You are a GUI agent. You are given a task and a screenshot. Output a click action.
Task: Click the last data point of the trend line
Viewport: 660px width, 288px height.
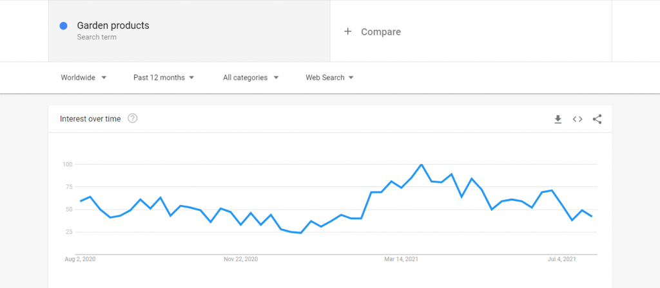point(592,217)
